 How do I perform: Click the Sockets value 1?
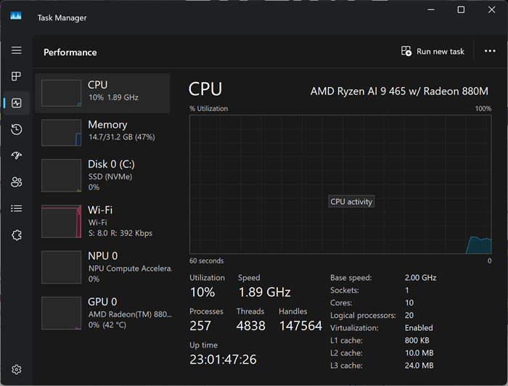pyautogui.click(x=407, y=290)
